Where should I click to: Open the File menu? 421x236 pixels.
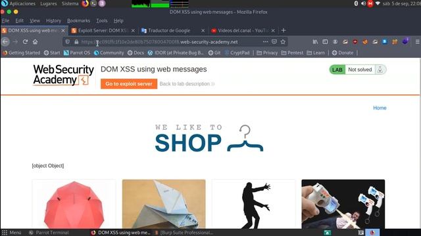(5, 20)
